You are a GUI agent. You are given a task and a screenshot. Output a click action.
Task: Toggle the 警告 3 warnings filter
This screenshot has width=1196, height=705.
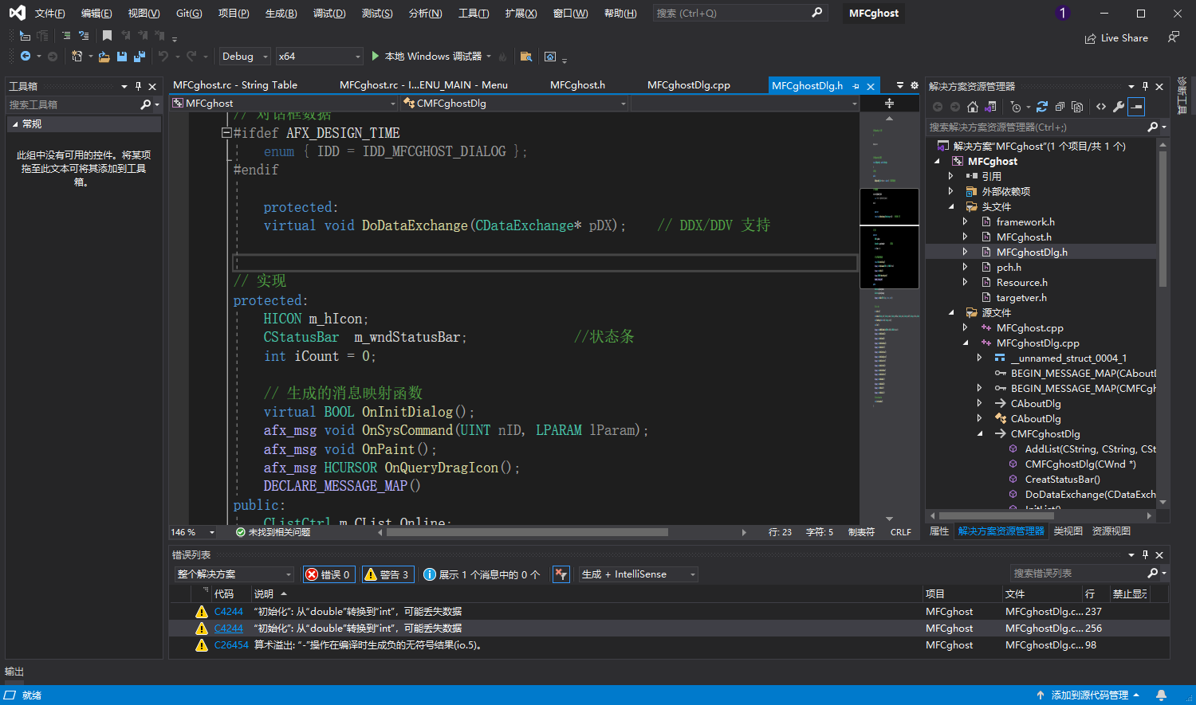[x=387, y=574]
